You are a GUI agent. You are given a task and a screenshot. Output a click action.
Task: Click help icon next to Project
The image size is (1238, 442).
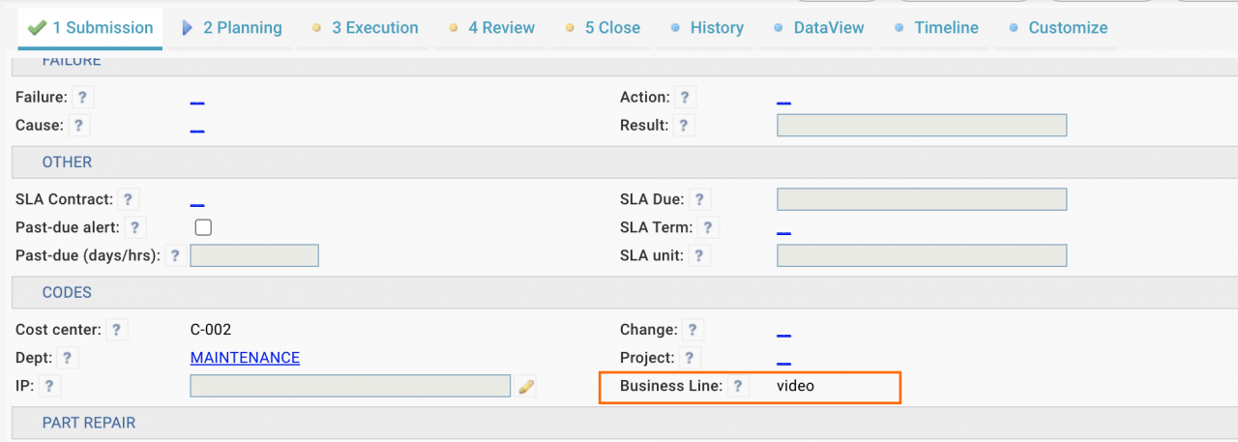[x=690, y=358]
